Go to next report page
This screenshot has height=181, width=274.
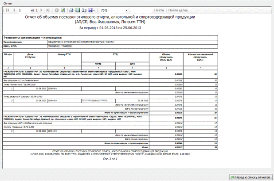pos(41,10)
